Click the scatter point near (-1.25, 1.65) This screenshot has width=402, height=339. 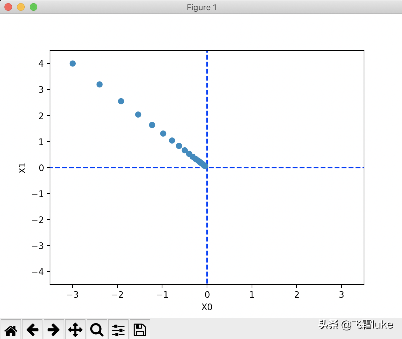(152, 125)
